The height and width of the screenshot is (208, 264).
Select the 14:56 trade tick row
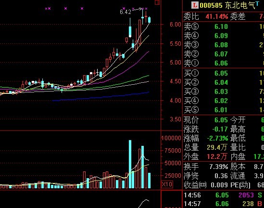(224, 195)
